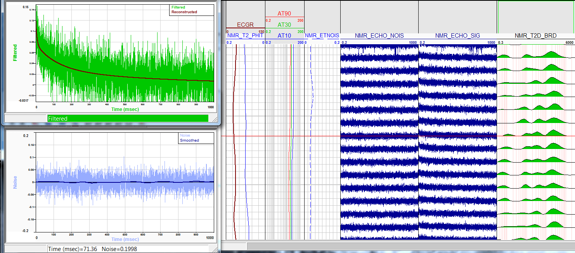The height and width of the screenshot is (253, 575).
Task: Click the Smoothed legend entry
Action: (x=189, y=140)
